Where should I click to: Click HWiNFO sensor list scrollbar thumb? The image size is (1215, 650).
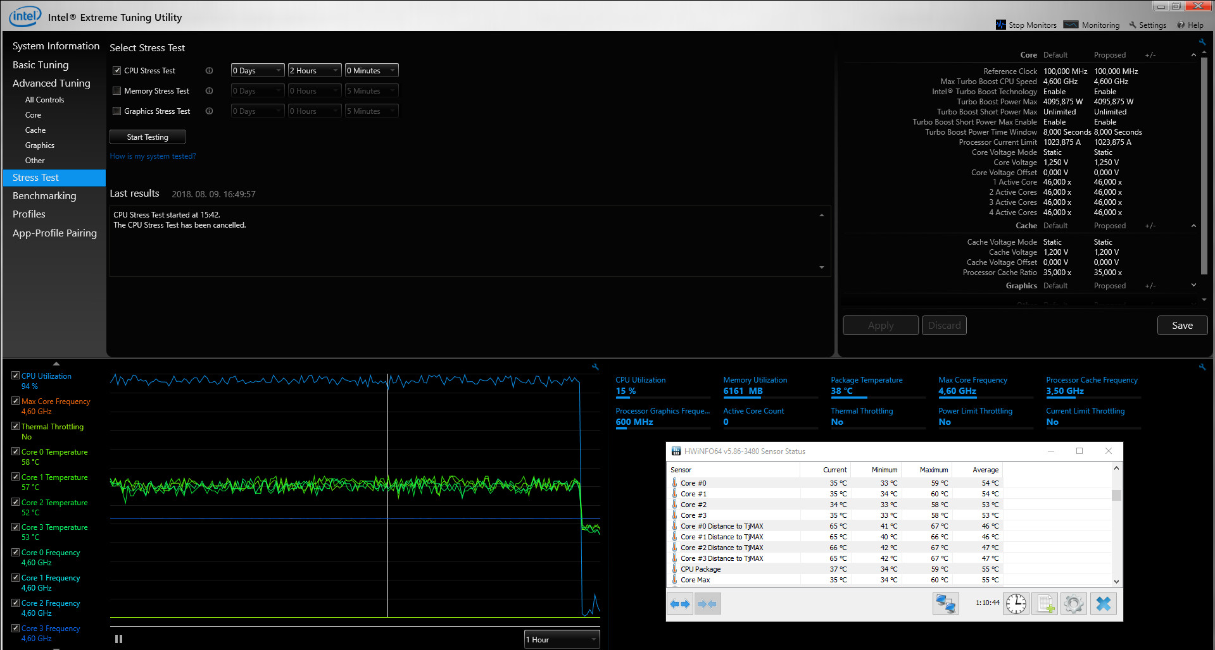click(x=1116, y=495)
